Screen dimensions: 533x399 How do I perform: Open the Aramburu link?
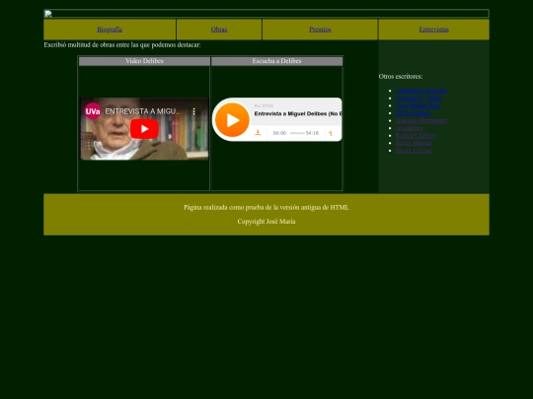[409, 128]
